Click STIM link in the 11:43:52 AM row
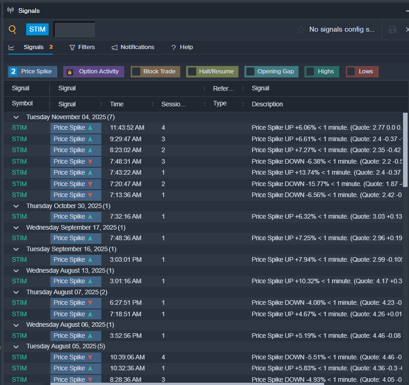409x385 pixels. (19, 128)
